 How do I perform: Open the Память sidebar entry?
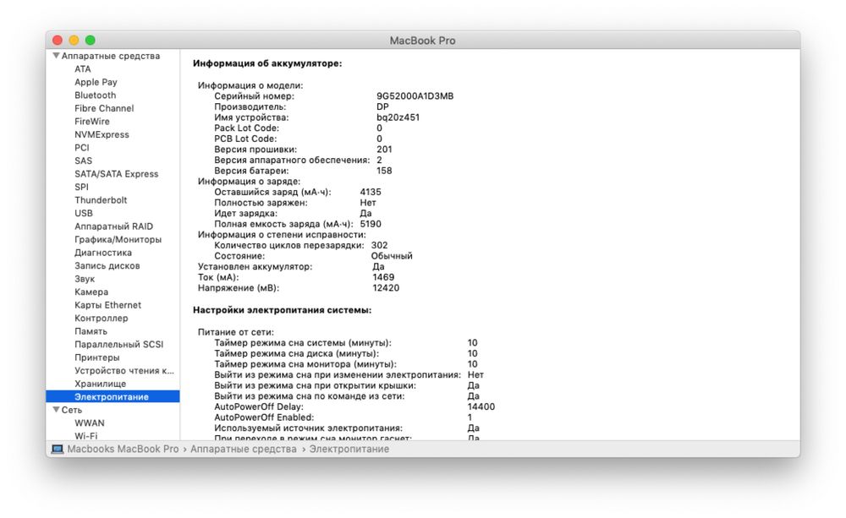coord(91,331)
